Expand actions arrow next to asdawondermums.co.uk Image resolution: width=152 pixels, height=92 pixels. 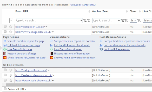54,75
